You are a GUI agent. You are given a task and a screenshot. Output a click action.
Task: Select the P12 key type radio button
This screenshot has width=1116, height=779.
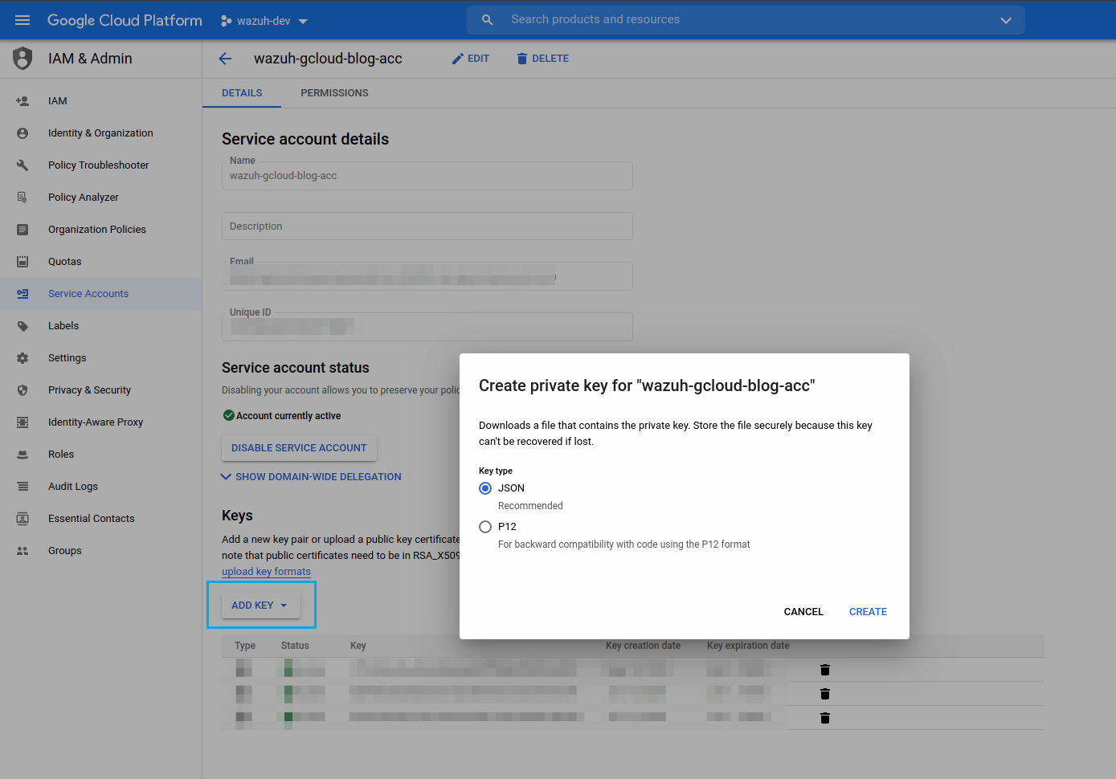(x=485, y=527)
